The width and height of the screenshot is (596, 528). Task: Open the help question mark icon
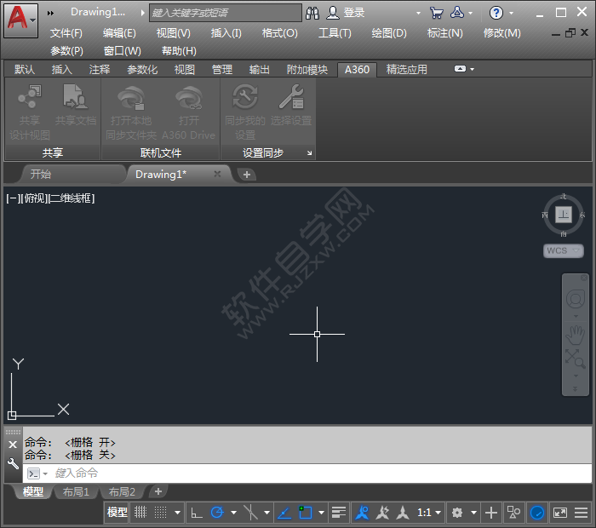496,13
